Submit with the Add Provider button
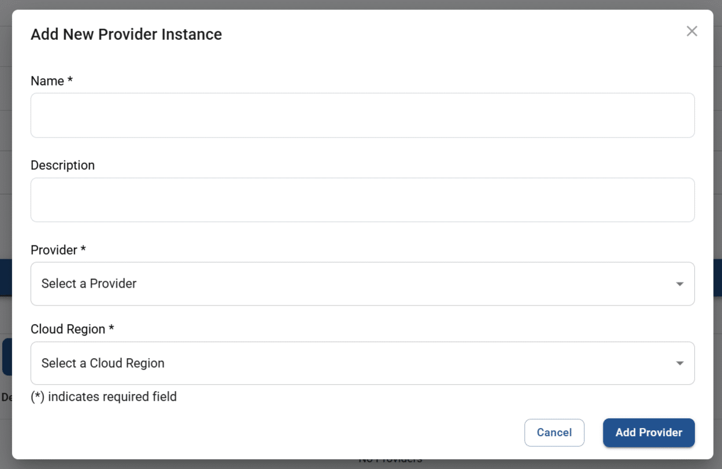 coord(649,433)
